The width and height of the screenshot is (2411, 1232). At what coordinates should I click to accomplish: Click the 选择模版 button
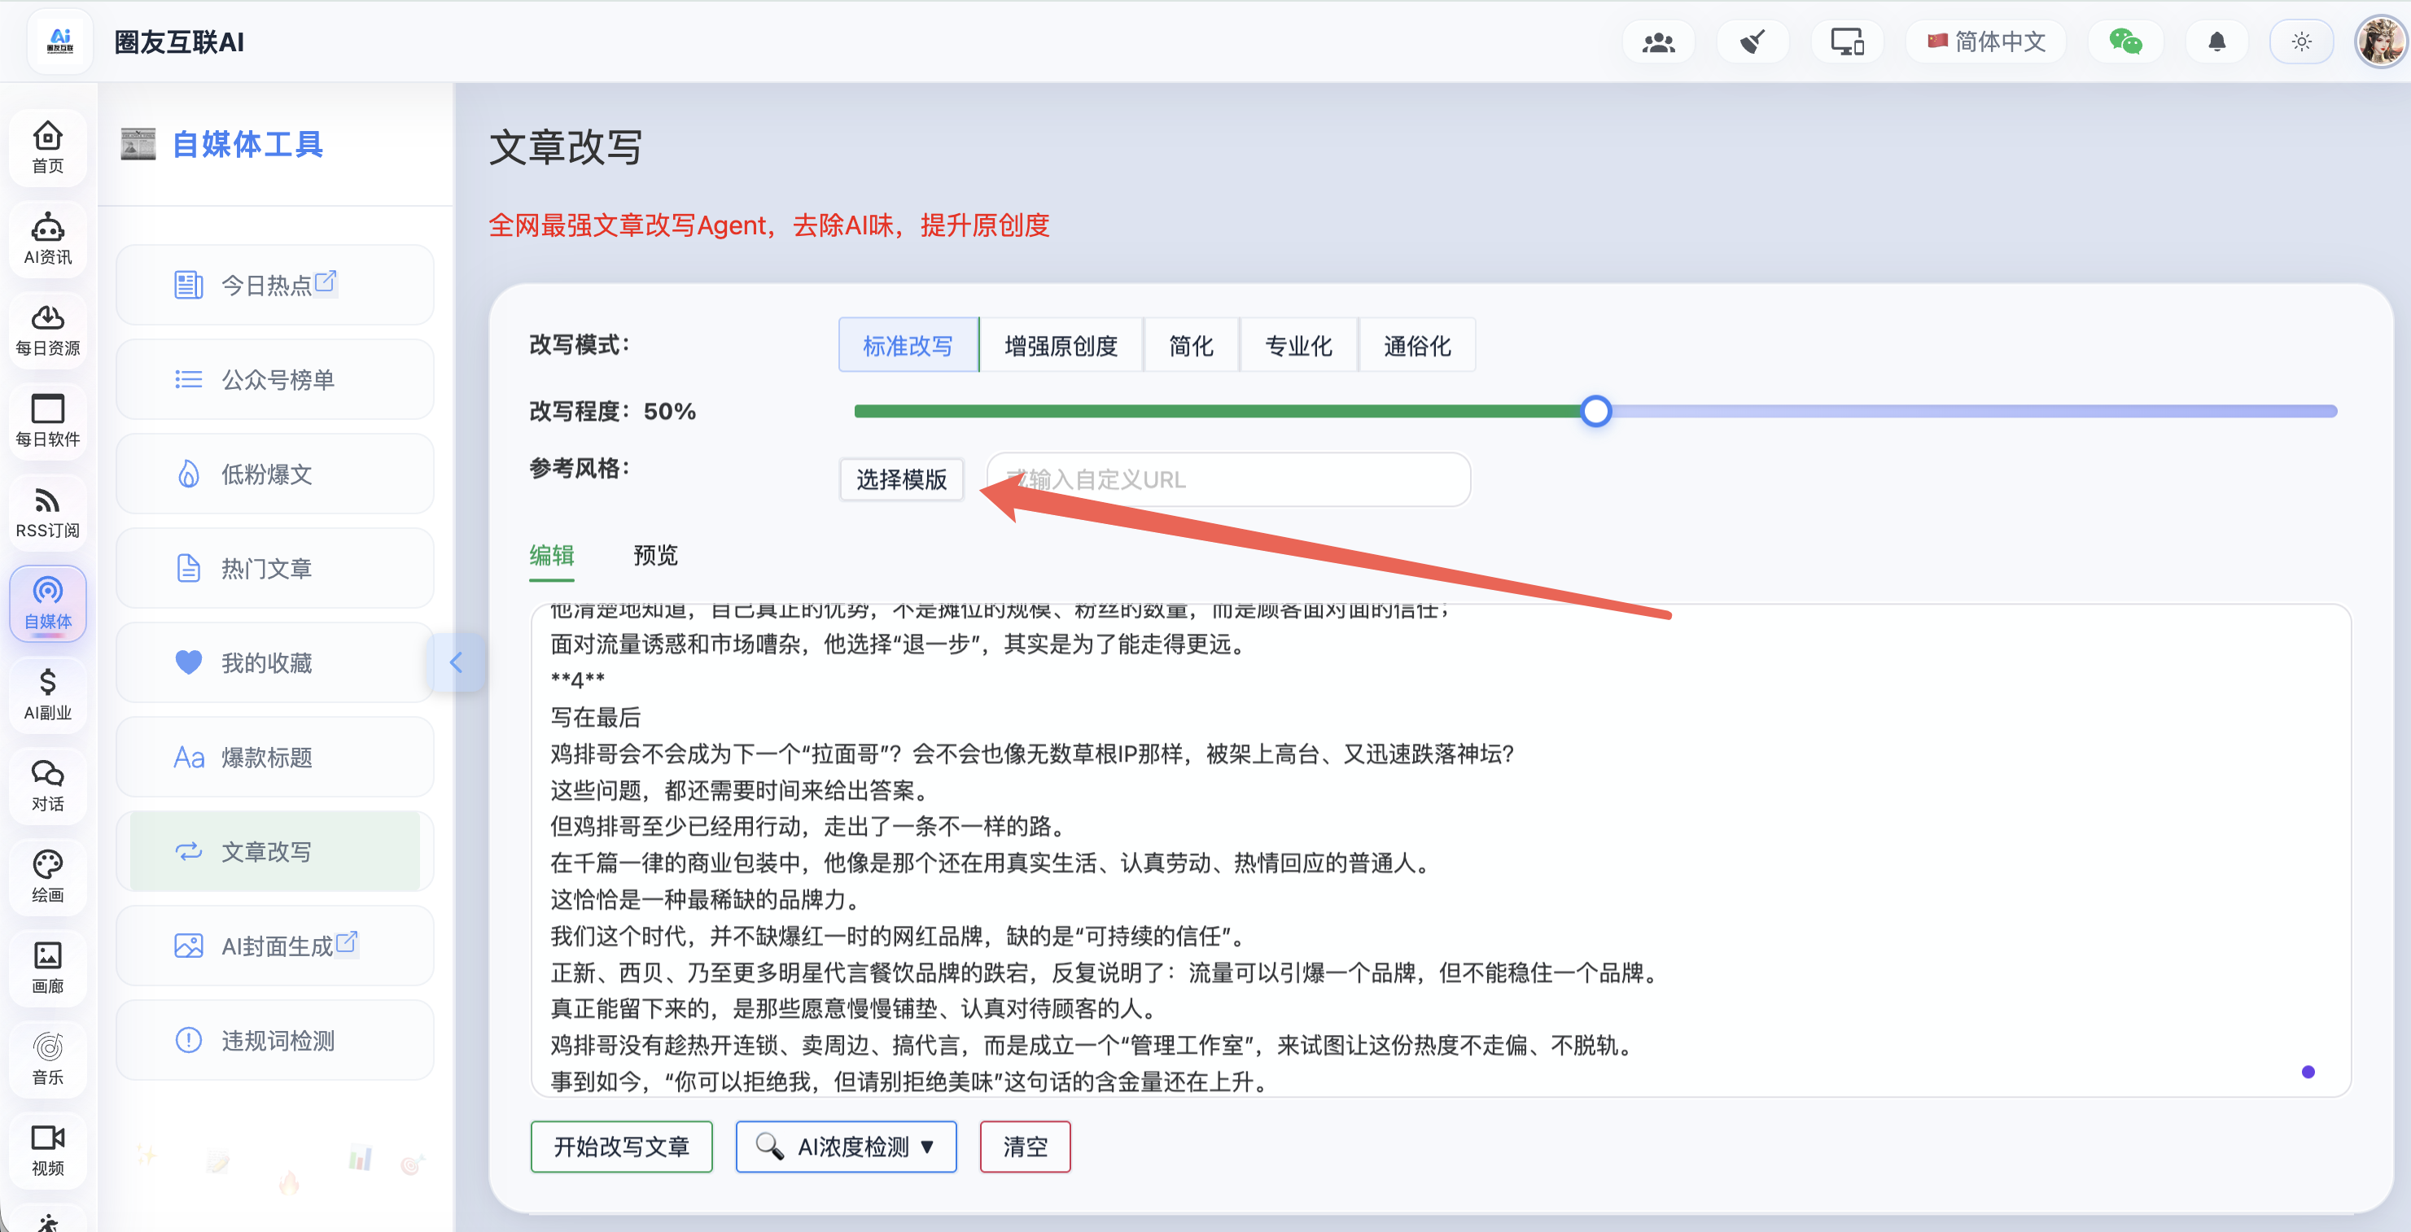900,480
